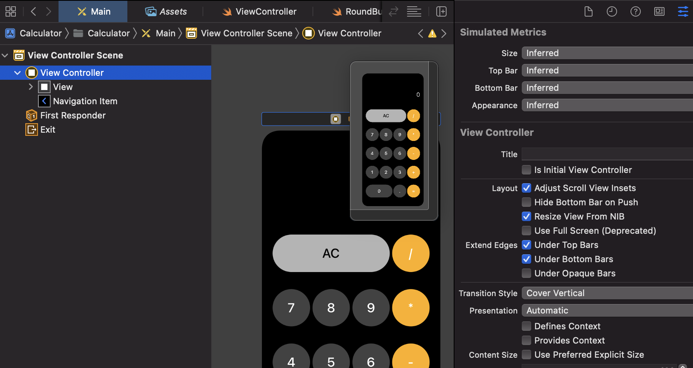Expand the View tree node
Image resolution: width=693 pixels, height=368 pixels.
click(x=30, y=87)
